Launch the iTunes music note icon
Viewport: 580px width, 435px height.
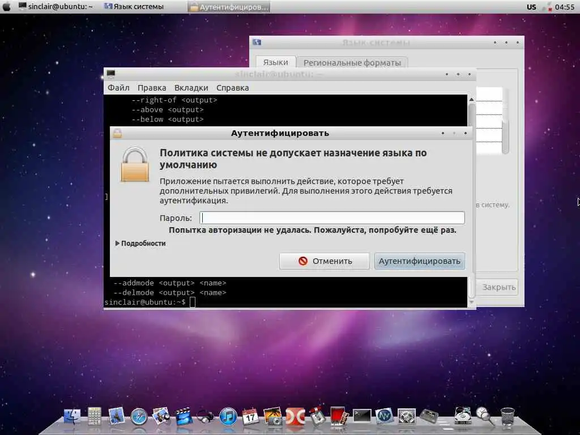pos(228,417)
